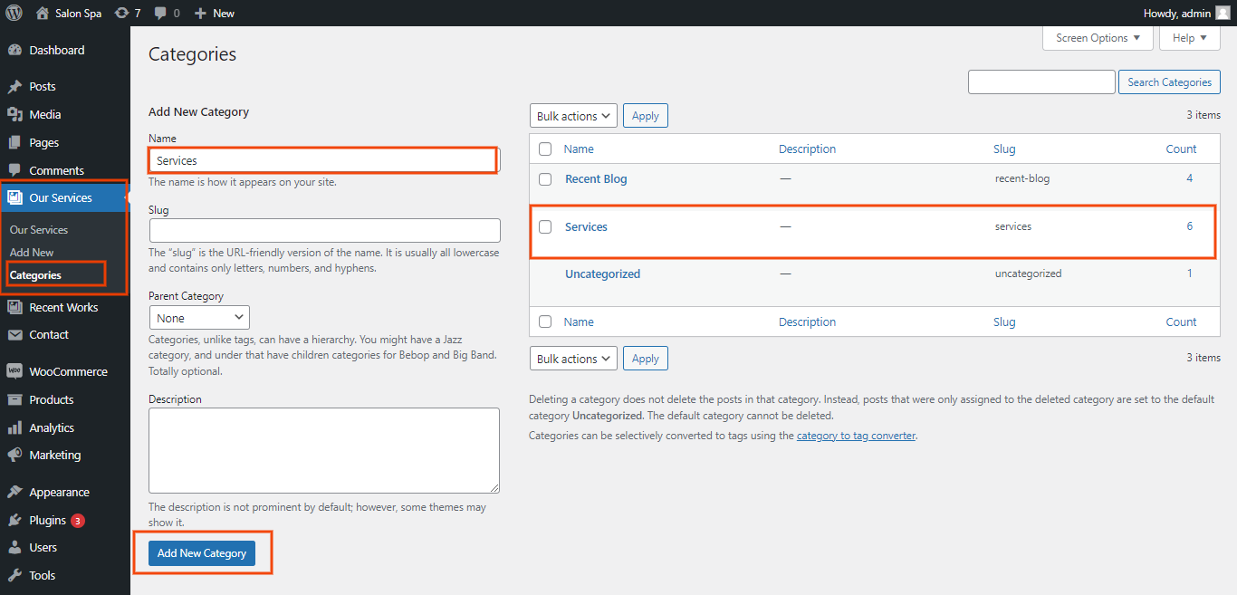Open the top Bulk actions dropdown

pyautogui.click(x=573, y=116)
